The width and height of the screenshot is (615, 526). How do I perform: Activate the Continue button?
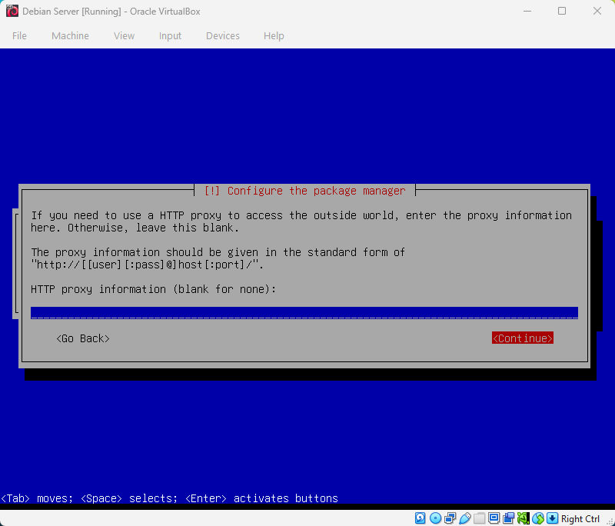click(x=522, y=338)
